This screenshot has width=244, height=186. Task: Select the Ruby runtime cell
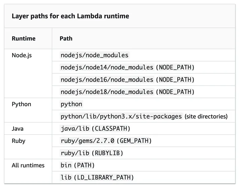(x=18, y=141)
